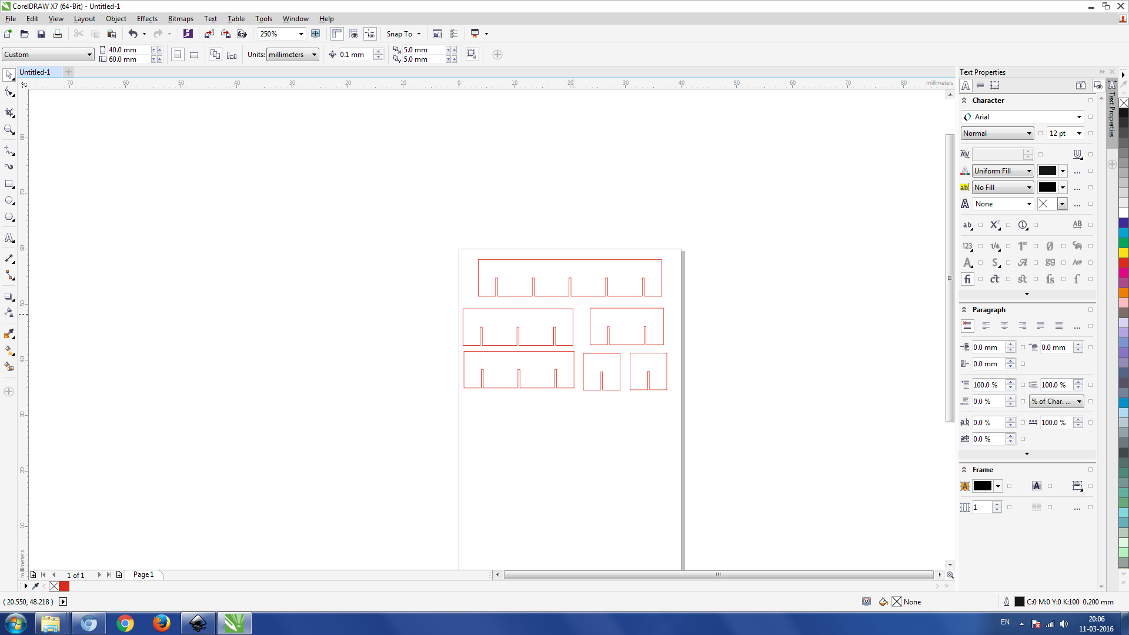Open the File menu

coord(11,19)
